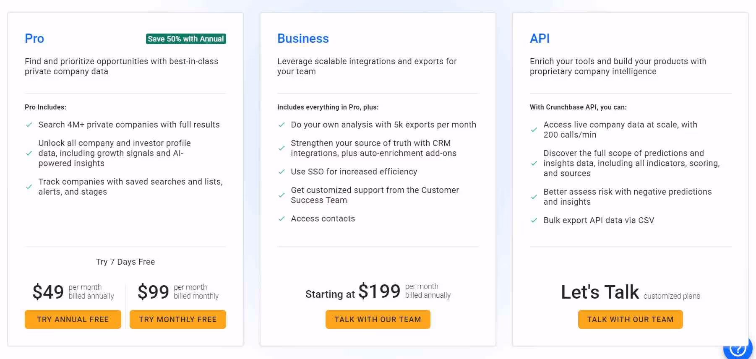Click TALK WITH OUR TEAM under Business
The height and width of the screenshot is (359, 756).
(x=378, y=319)
